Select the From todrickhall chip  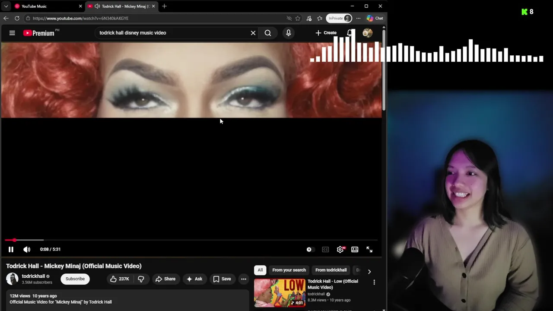point(331,270)
